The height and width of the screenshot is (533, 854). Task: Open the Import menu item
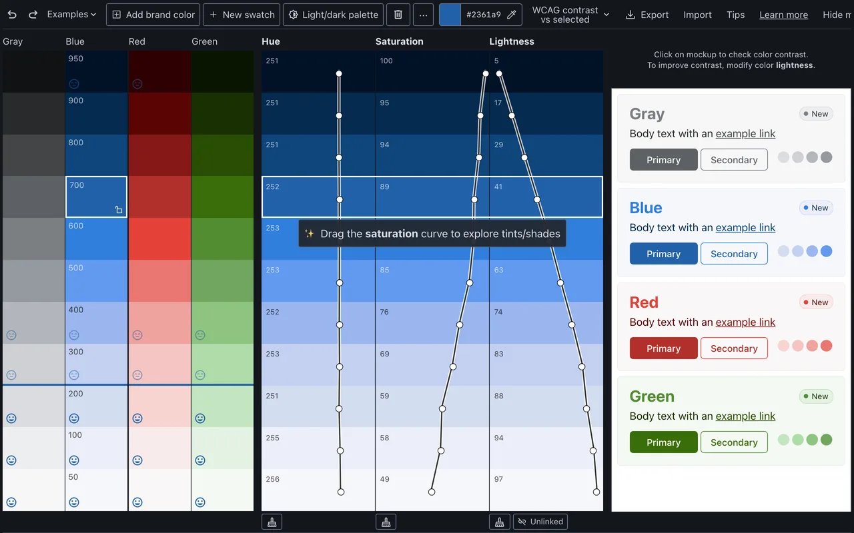pyautogui.click(x=697, y=15)
